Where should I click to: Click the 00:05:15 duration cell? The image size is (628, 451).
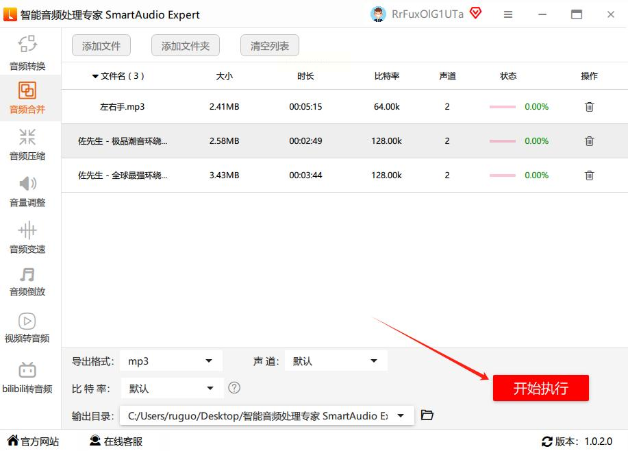pos(305,107)
